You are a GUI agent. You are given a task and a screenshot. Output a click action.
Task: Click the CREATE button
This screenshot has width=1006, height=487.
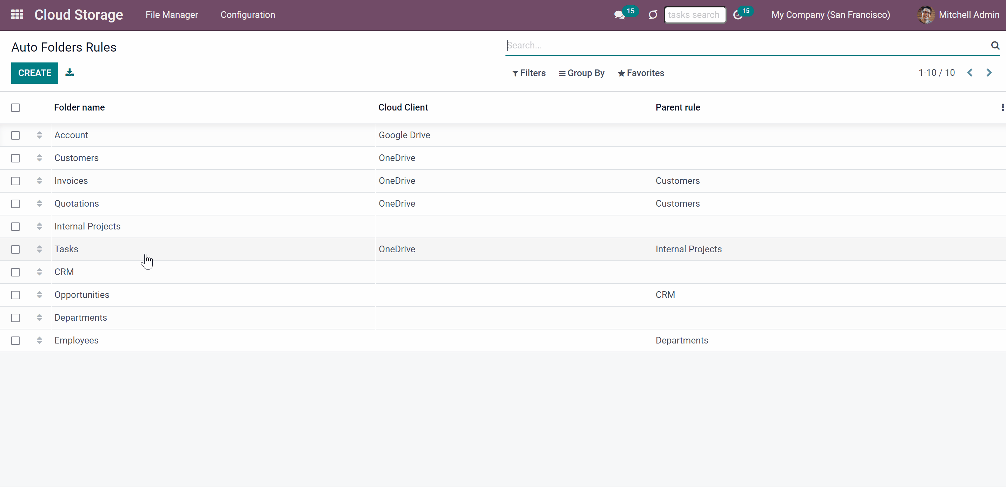(35, 73)
